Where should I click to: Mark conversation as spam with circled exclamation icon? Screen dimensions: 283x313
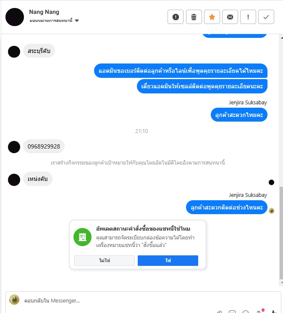point(176,17)
